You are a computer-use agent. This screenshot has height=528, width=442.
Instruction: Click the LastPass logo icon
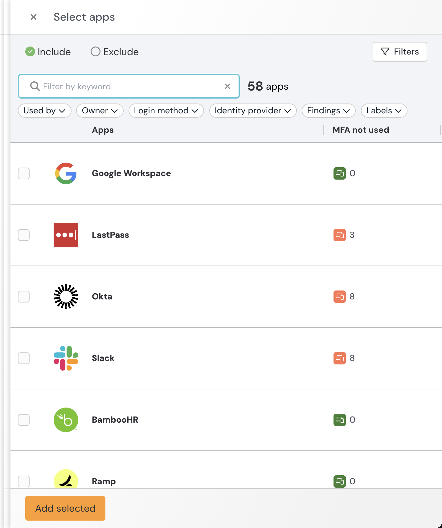pos(66,235)
